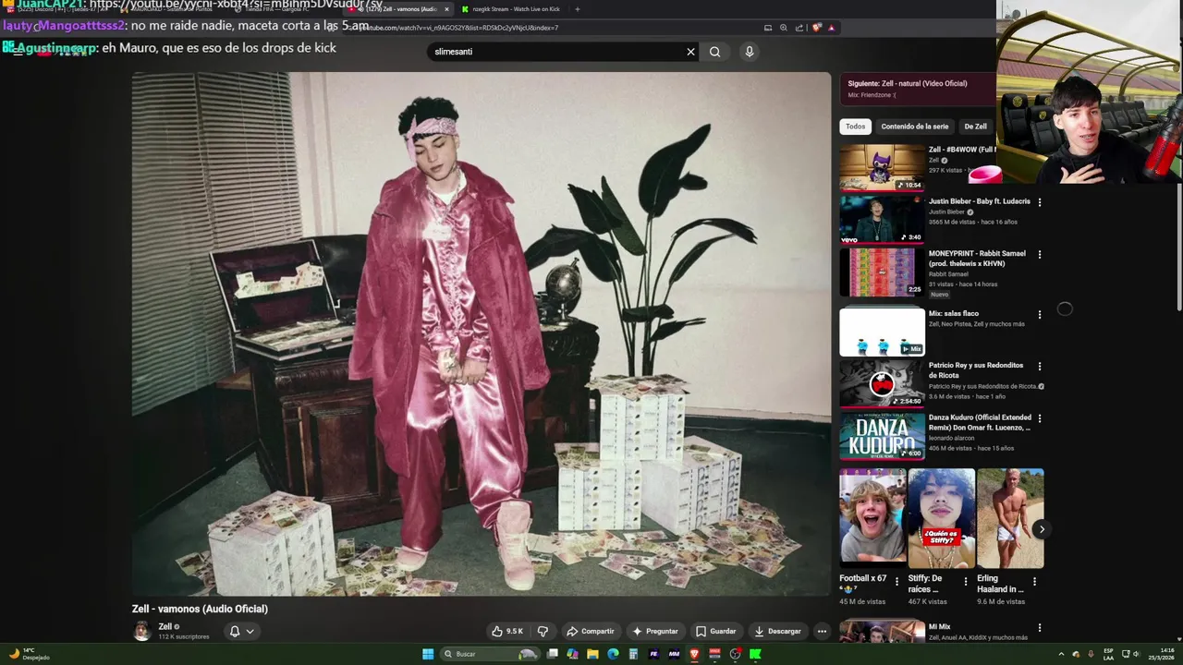Image resolution: width=1183 pixels, height=665 pixels.
Task: Open Erling Haaland short thumbnail
Action: (1010, 518)
